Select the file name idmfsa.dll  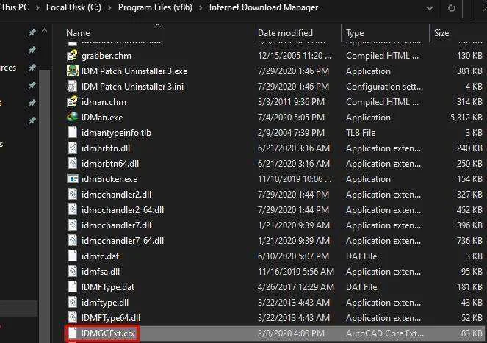coord(101,271)
